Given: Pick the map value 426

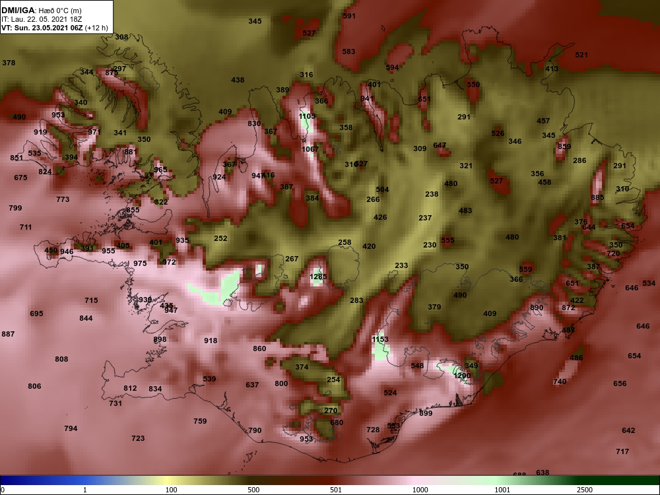Looking at the screenshot, I should pos(380,218).
